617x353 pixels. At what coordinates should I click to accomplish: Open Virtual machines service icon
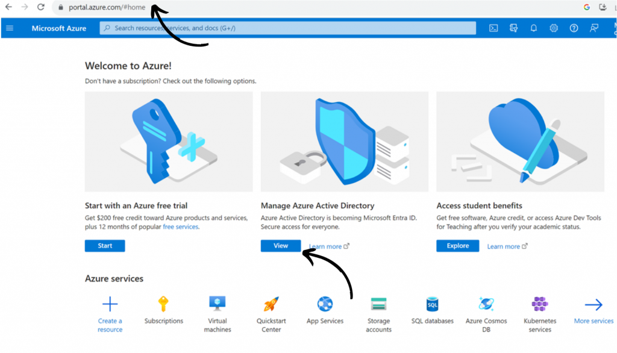coord(217,304)
